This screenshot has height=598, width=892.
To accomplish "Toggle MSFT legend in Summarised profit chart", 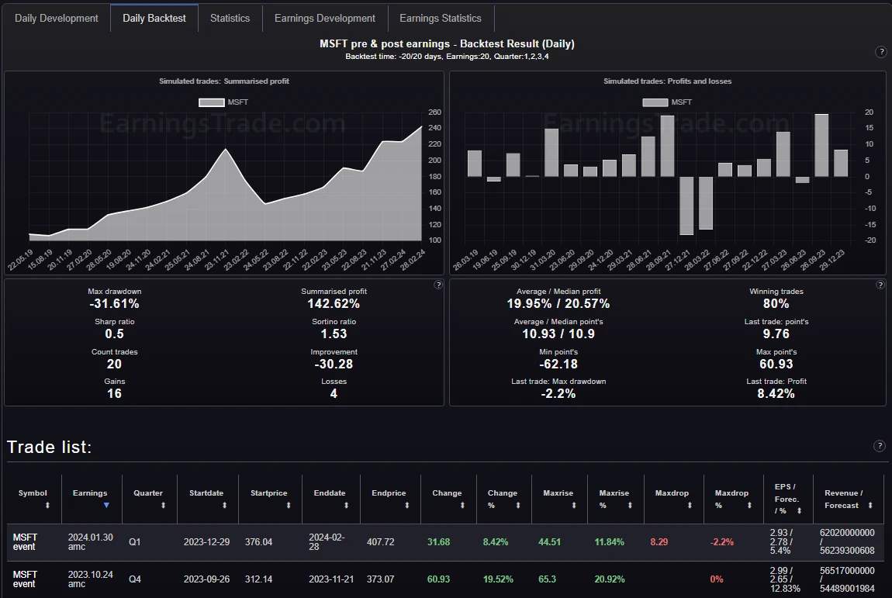I will (x=223, y=102).
